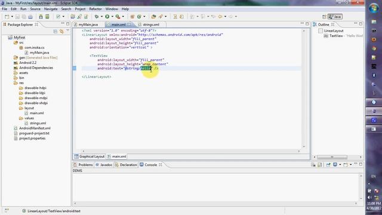Select LinearLayout node in Outline
The image size is (382, 215).
coord(334,31)
